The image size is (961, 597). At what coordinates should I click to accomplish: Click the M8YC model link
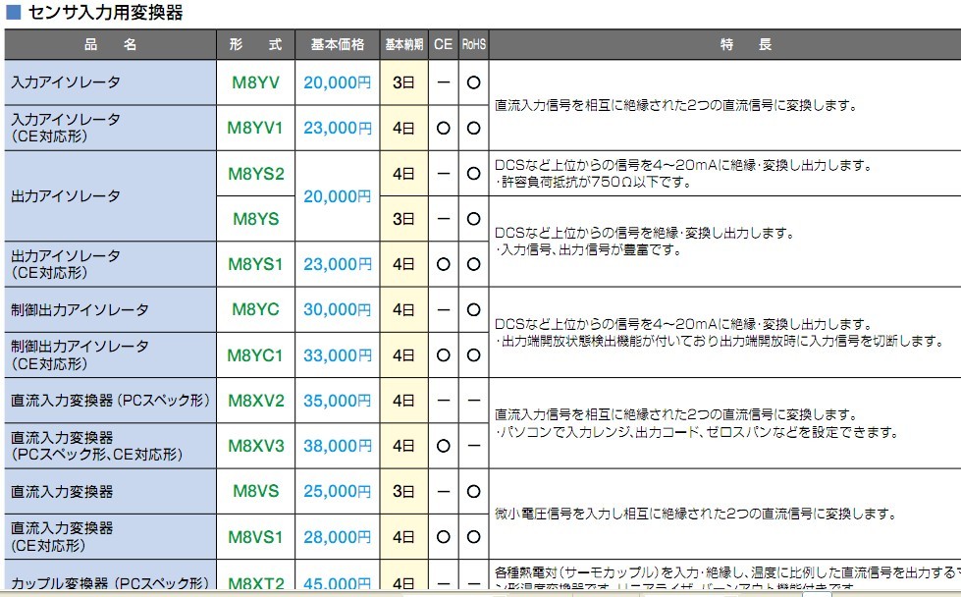pyautogui.click(x=255, y=309)
